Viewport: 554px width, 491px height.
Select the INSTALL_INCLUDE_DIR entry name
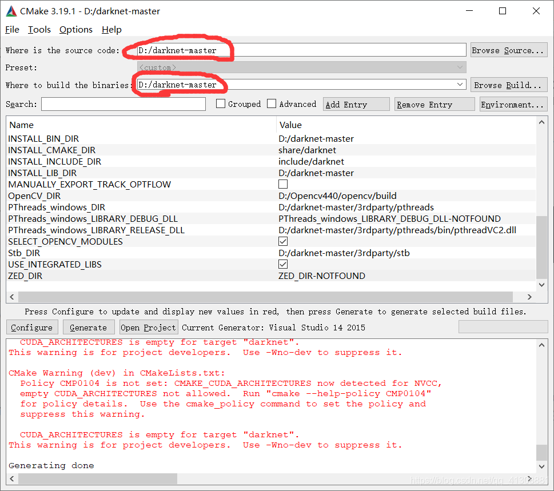coord(54,161)
